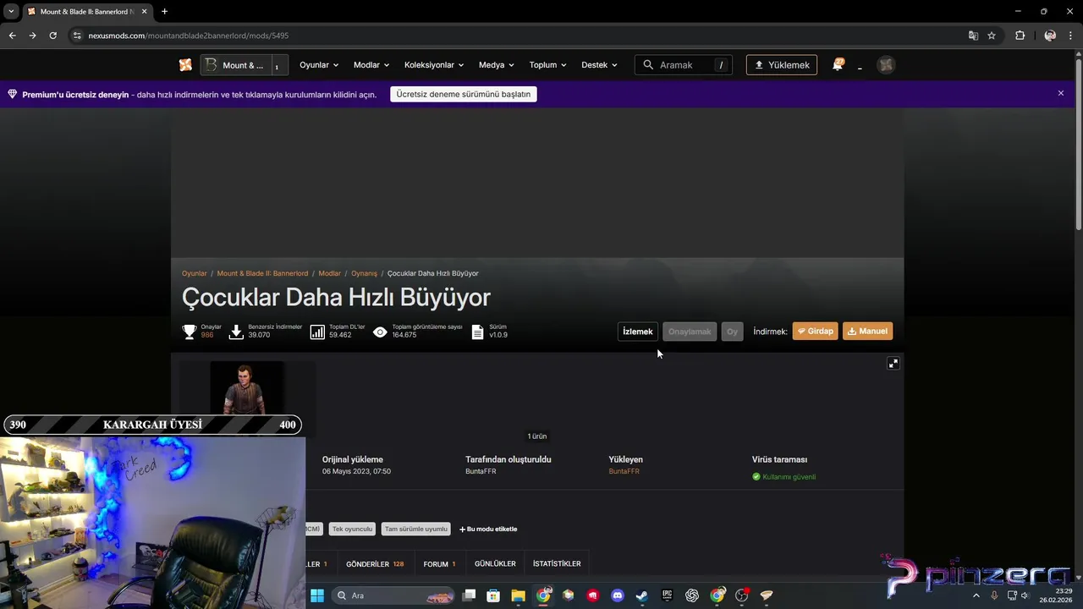This screenshot has height=609, width=1083.
Task: Click the Windows Start button
Action: point(316,595)
